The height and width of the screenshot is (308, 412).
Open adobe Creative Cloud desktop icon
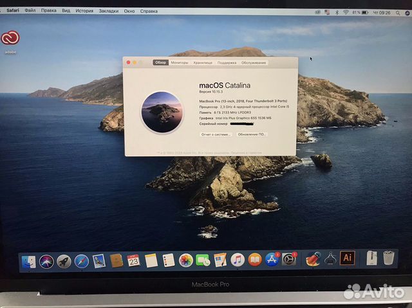[10, 38]
